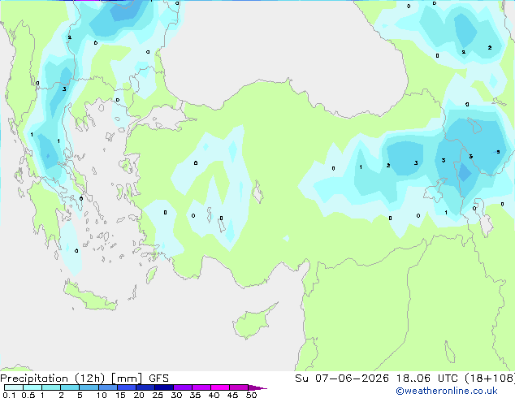Click the '50' legend scale label
This screenshot has width=515, height=398.
[x=251, y=395]
